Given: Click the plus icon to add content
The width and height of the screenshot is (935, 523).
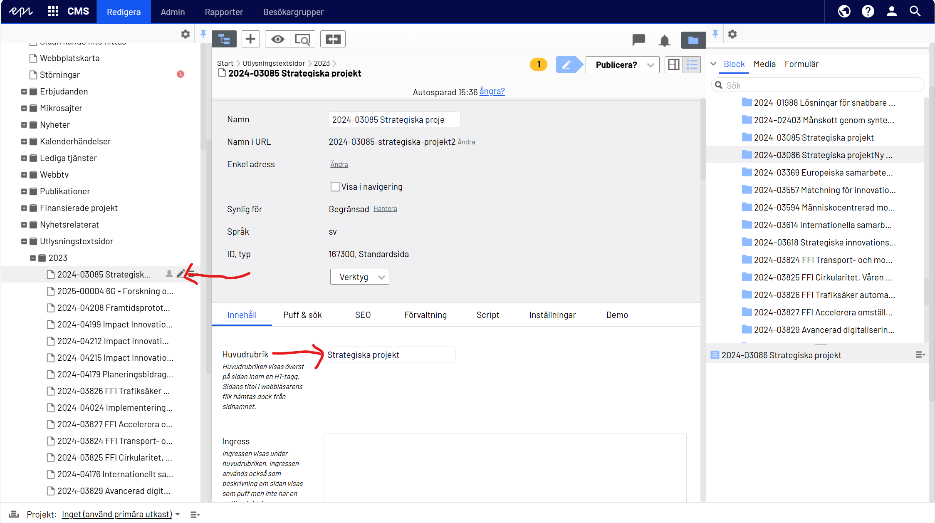Looking at the screenshot, I should click(x=250, y=39).
